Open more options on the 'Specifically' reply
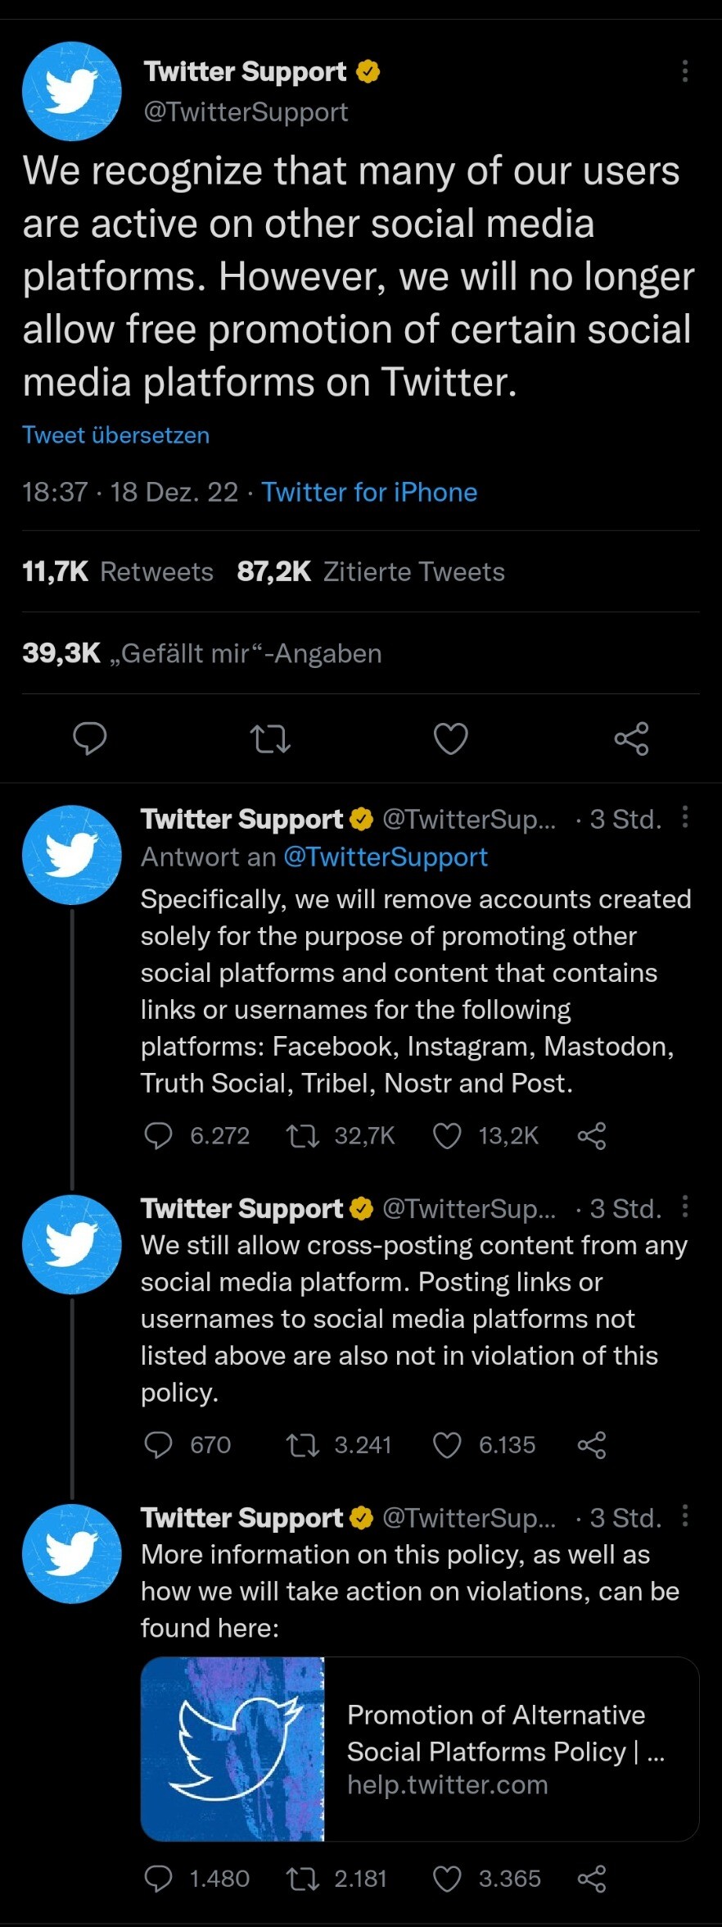 [684, 817]
